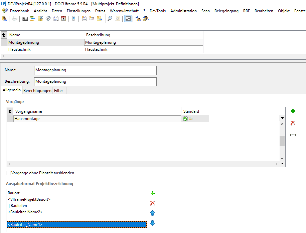Open the Daten menu
The width and height of the screenshot is (306, 233).
pos(57,11)
